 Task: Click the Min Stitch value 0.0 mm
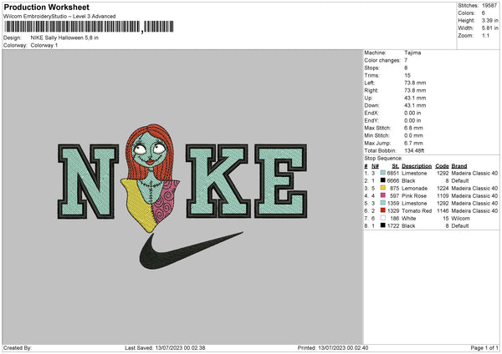pos(413,135)
